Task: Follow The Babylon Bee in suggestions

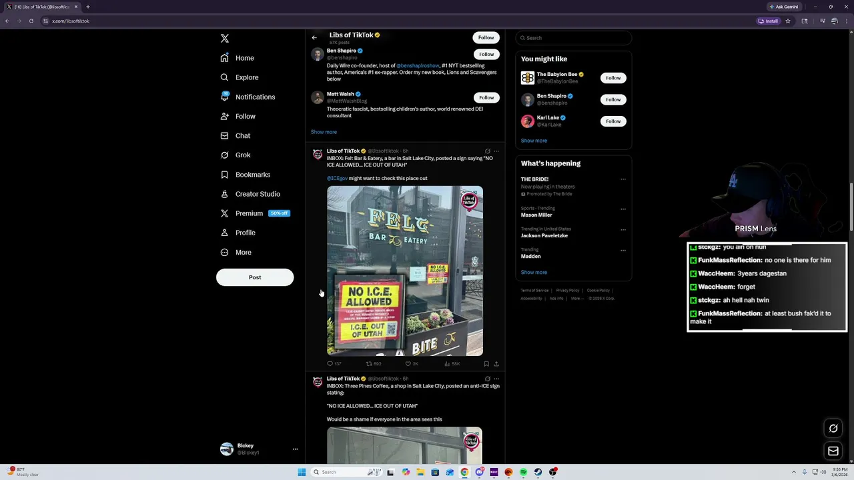Action: click(x=613, y=78)
